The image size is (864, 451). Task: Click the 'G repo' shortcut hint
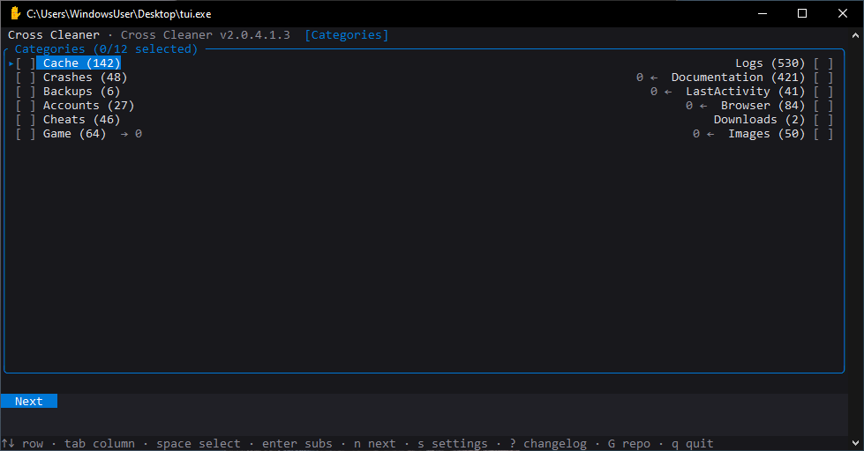629,443
